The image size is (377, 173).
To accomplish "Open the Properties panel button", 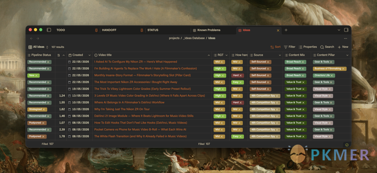I will point(308,47).
